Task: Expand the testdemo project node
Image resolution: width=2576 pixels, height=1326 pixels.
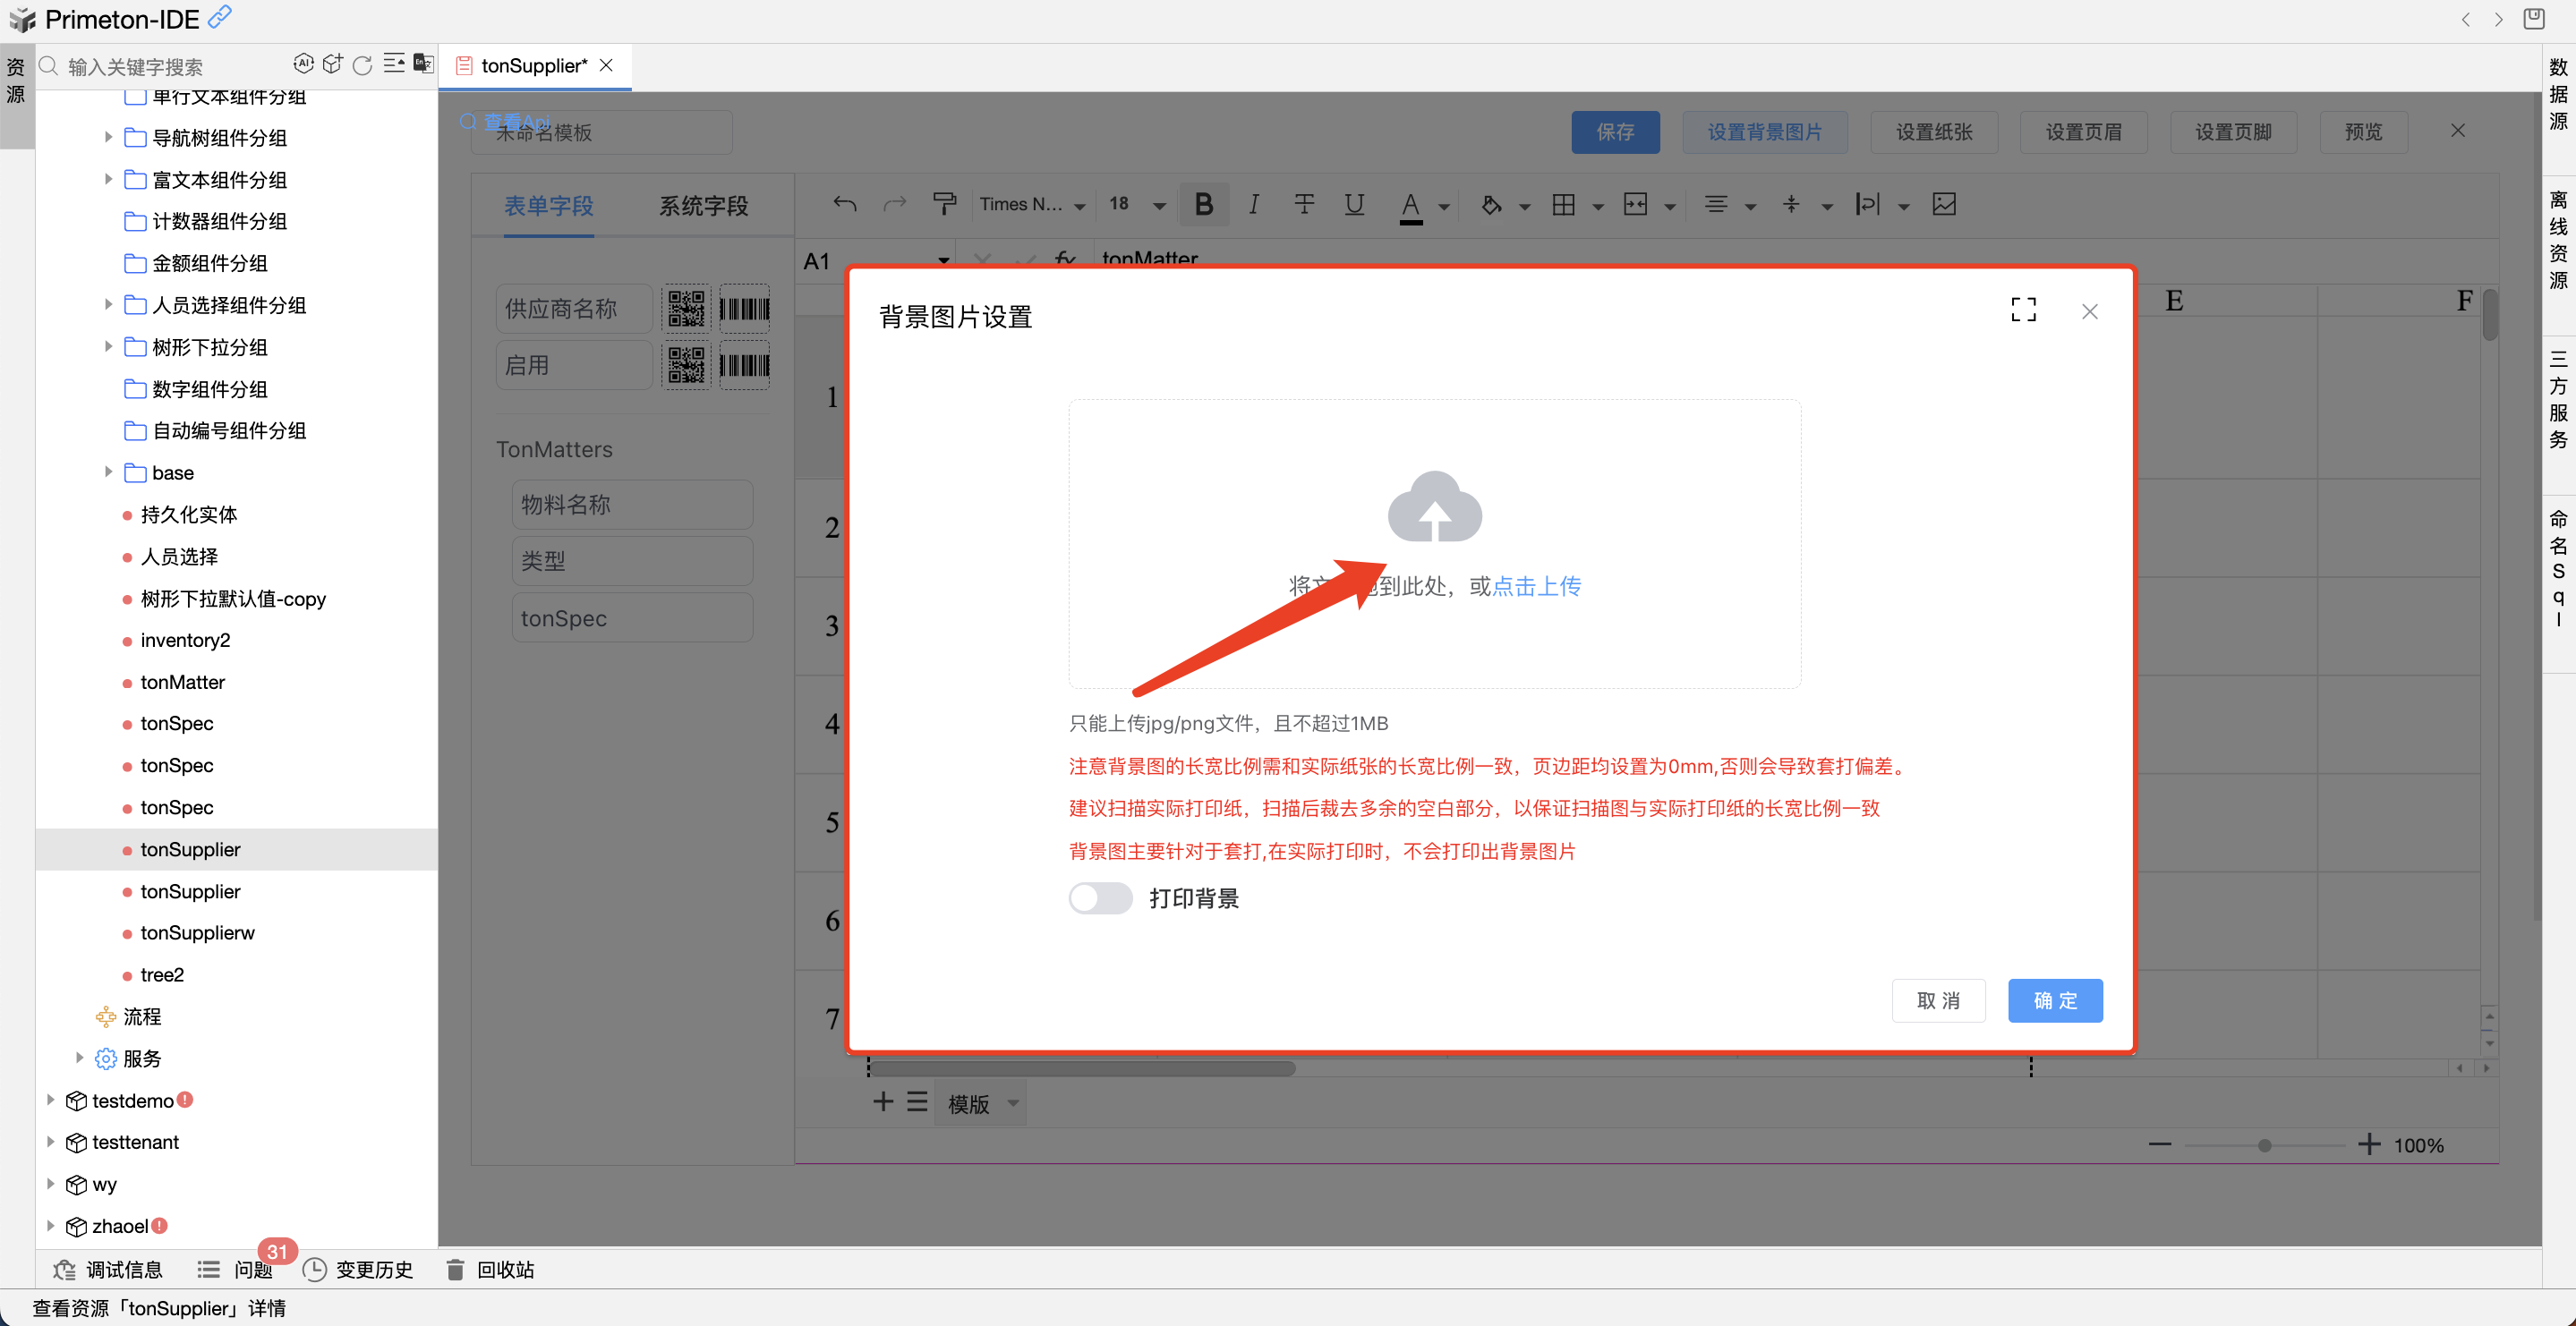Action: 50,1100
